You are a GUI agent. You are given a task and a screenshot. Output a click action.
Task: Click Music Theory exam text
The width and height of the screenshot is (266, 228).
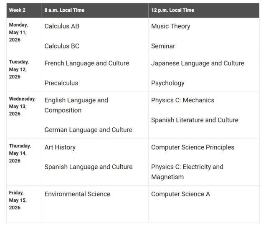(170, 26)
